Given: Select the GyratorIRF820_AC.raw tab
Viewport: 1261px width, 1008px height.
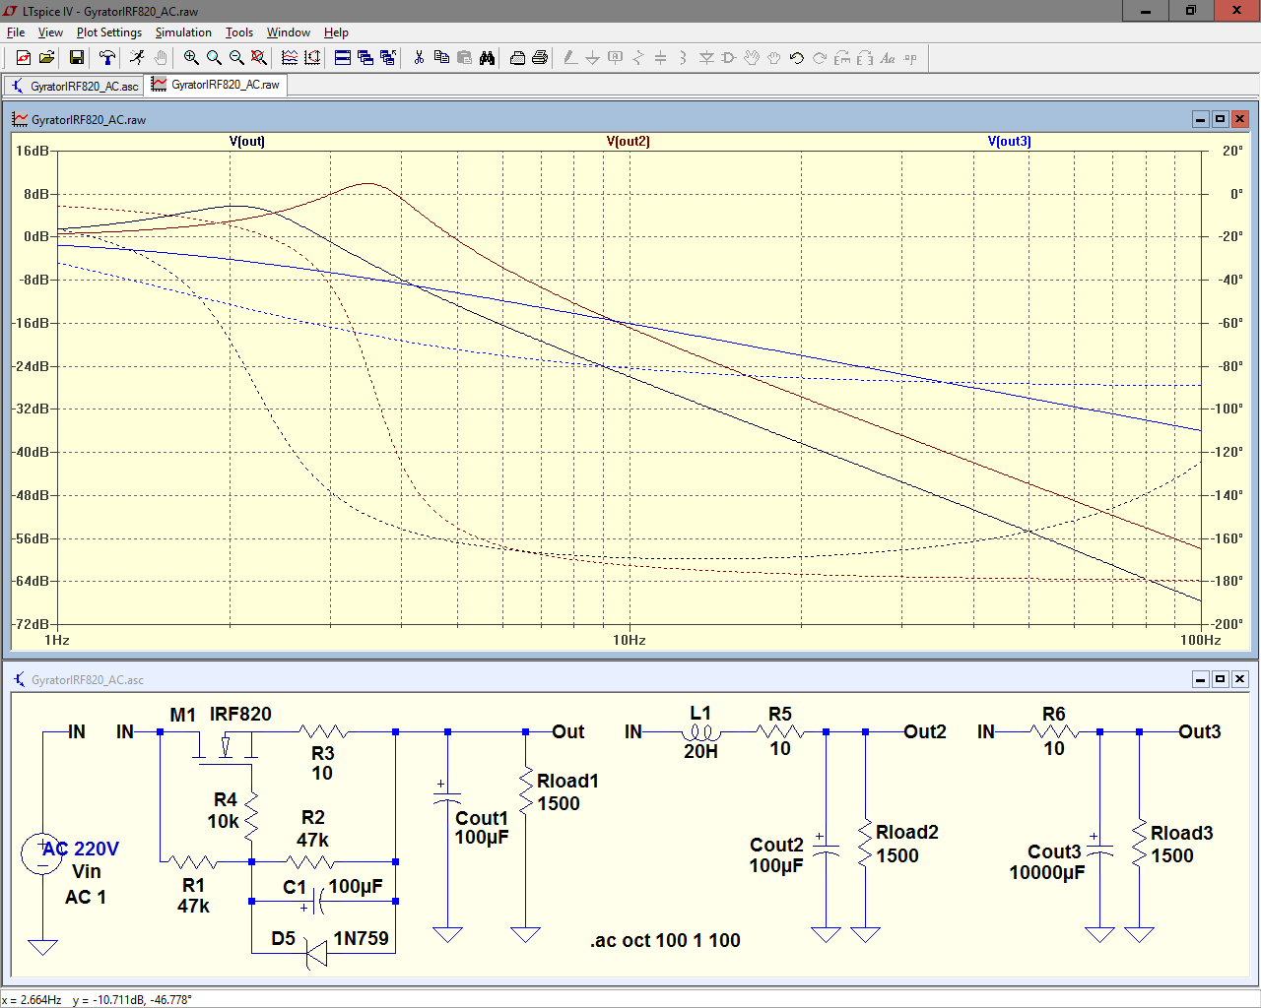Looking at the screenshot, I should pos(216,85).
